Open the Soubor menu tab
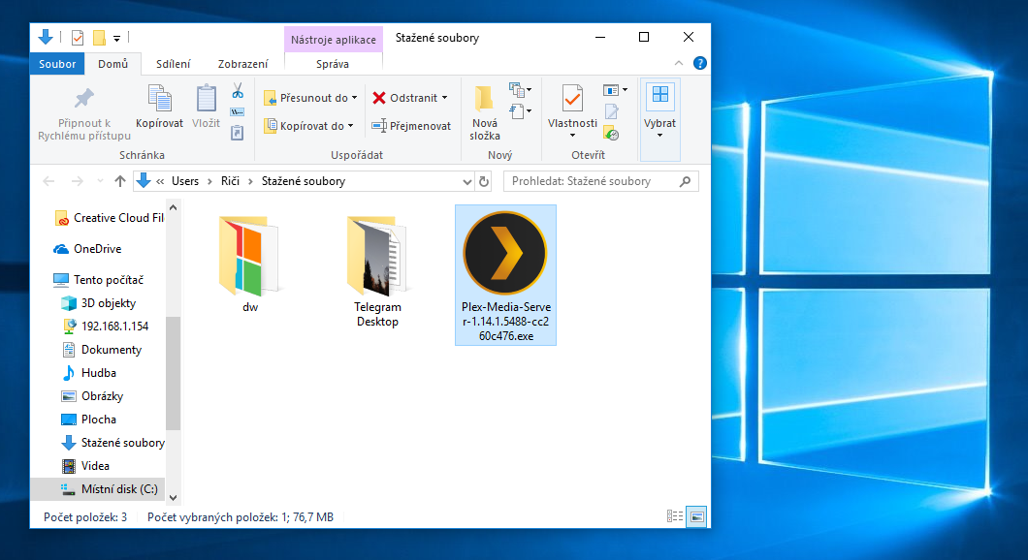This screenshot has width=1028, height=560. tap(57, 64)
